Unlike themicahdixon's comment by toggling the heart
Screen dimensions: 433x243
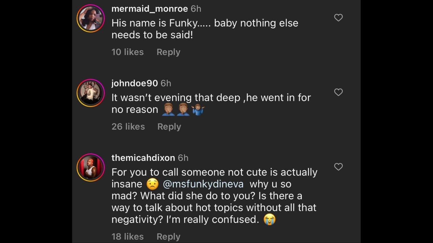pos(338,167)
